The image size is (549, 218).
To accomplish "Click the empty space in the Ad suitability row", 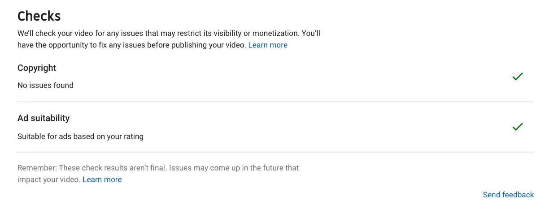I will coord(292,127).
